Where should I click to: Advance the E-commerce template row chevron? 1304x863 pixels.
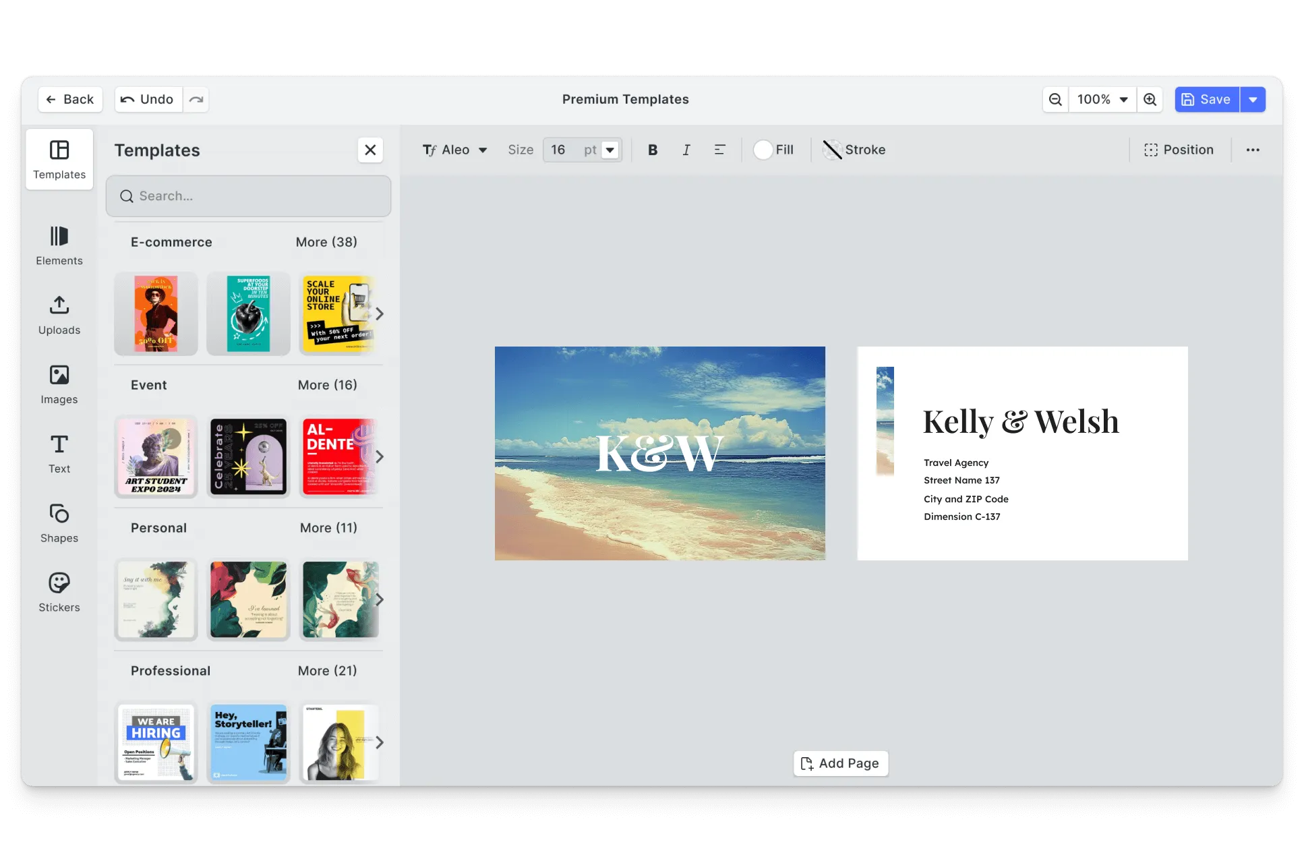click(380, 314)
